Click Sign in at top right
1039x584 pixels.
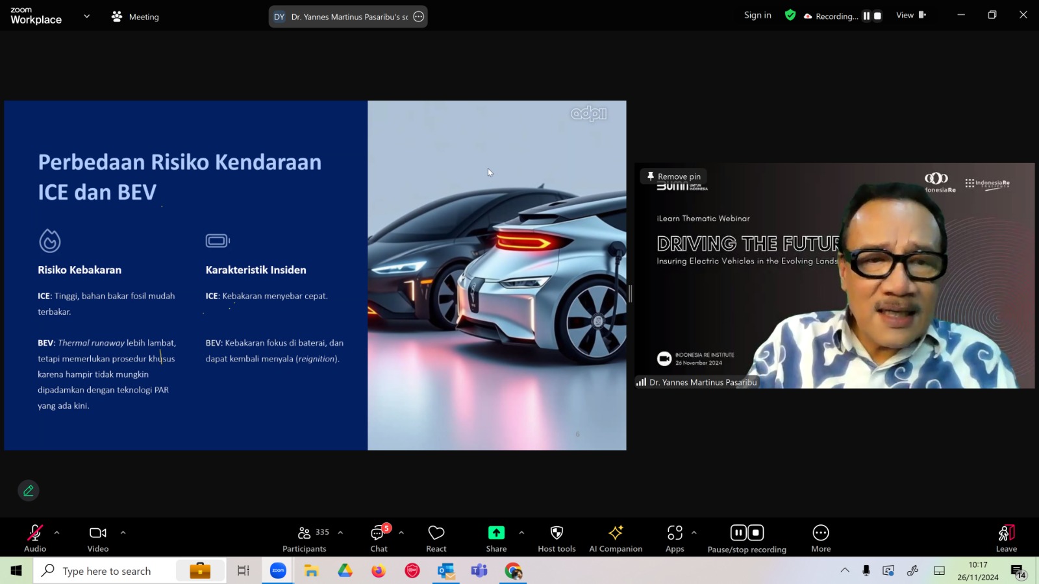[757, 15]
